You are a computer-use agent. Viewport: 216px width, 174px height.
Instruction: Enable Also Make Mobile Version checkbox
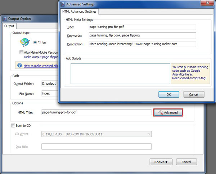[x=21, y=52]
